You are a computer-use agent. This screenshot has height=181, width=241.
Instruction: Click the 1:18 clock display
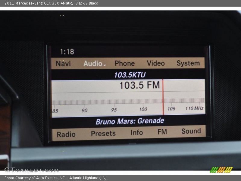coord(67,52)
